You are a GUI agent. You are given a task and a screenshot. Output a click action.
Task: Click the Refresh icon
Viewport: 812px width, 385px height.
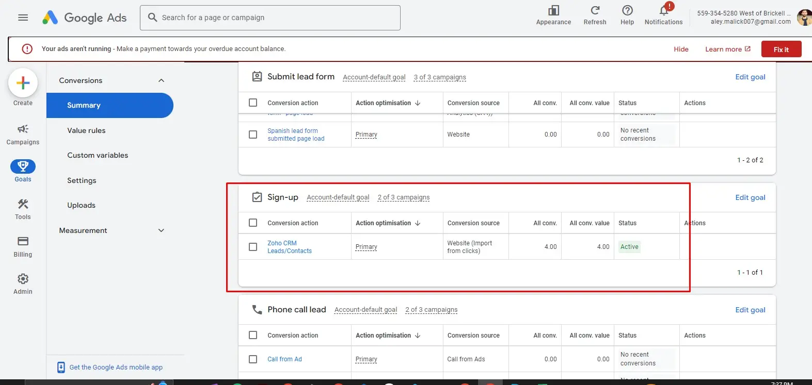(595, 14)
